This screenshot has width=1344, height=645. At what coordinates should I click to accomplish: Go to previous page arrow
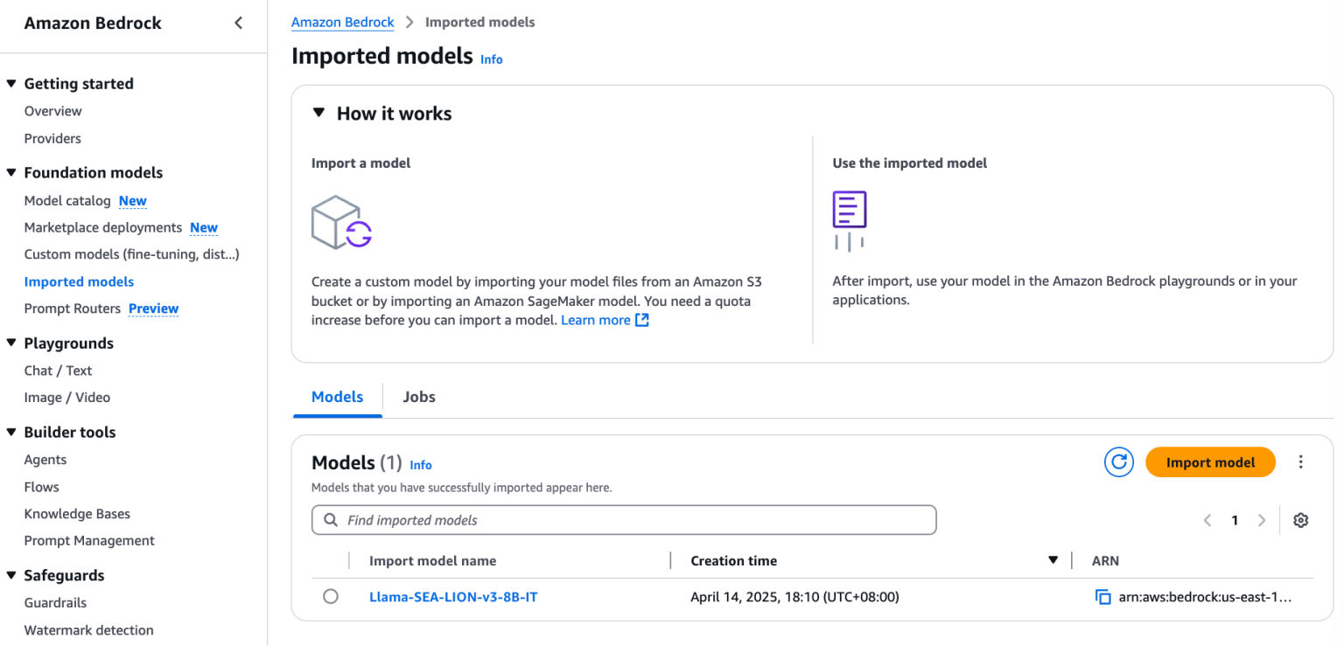pyautogui.click(x=1207, y=520)
